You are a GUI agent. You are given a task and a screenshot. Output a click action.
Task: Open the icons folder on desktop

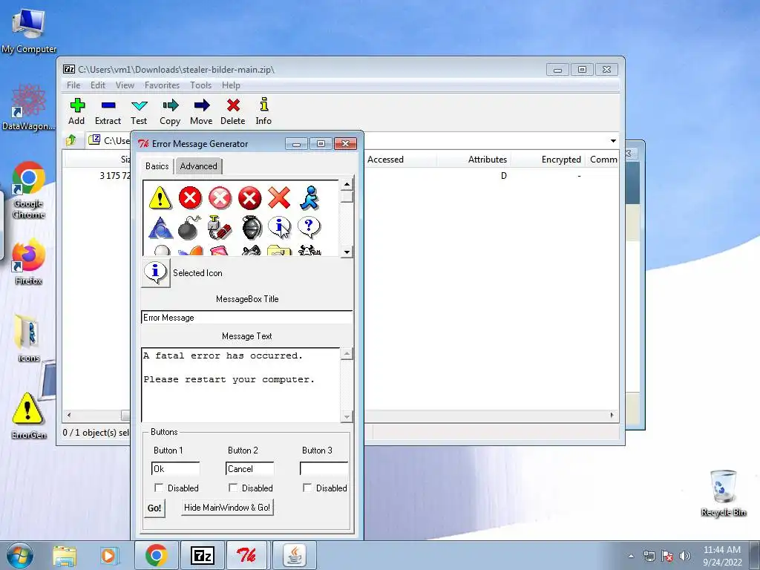28,338
